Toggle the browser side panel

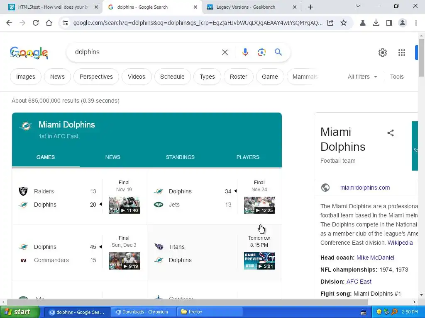coord(389,23)
